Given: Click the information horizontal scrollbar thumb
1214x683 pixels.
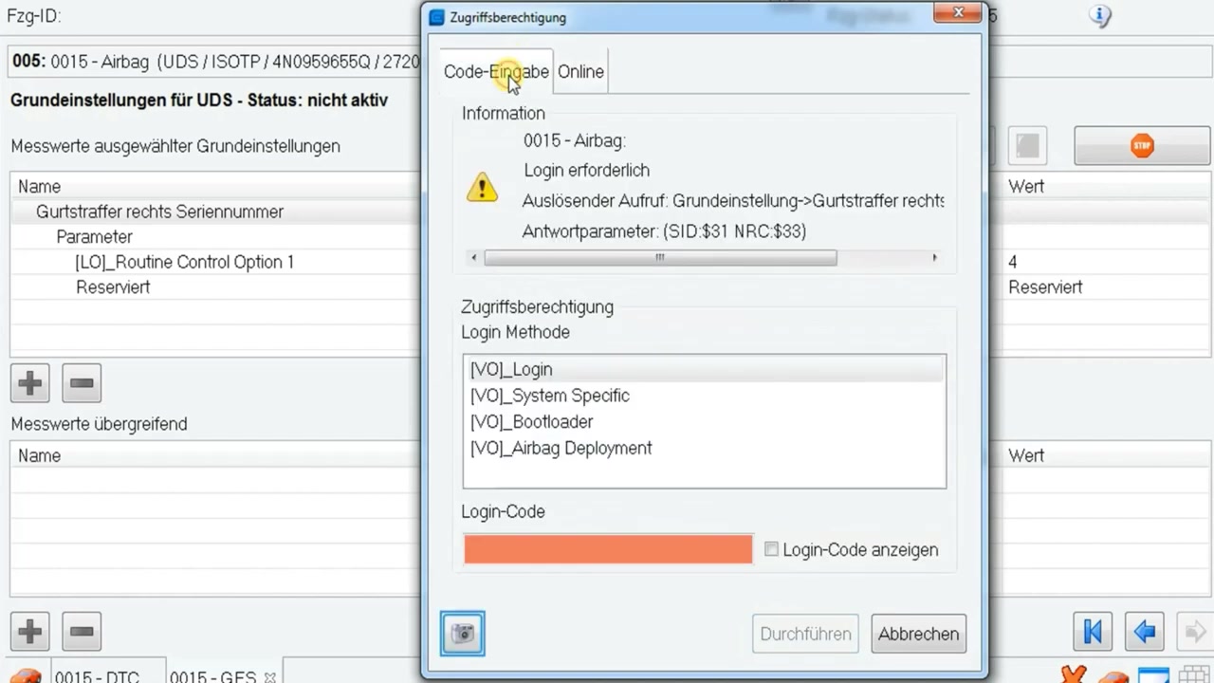Looking at the screenshot, I should click(x=660, y=258).
